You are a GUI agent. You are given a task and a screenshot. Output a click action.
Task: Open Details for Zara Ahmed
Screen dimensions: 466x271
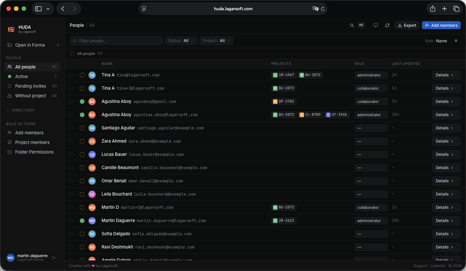446,141
